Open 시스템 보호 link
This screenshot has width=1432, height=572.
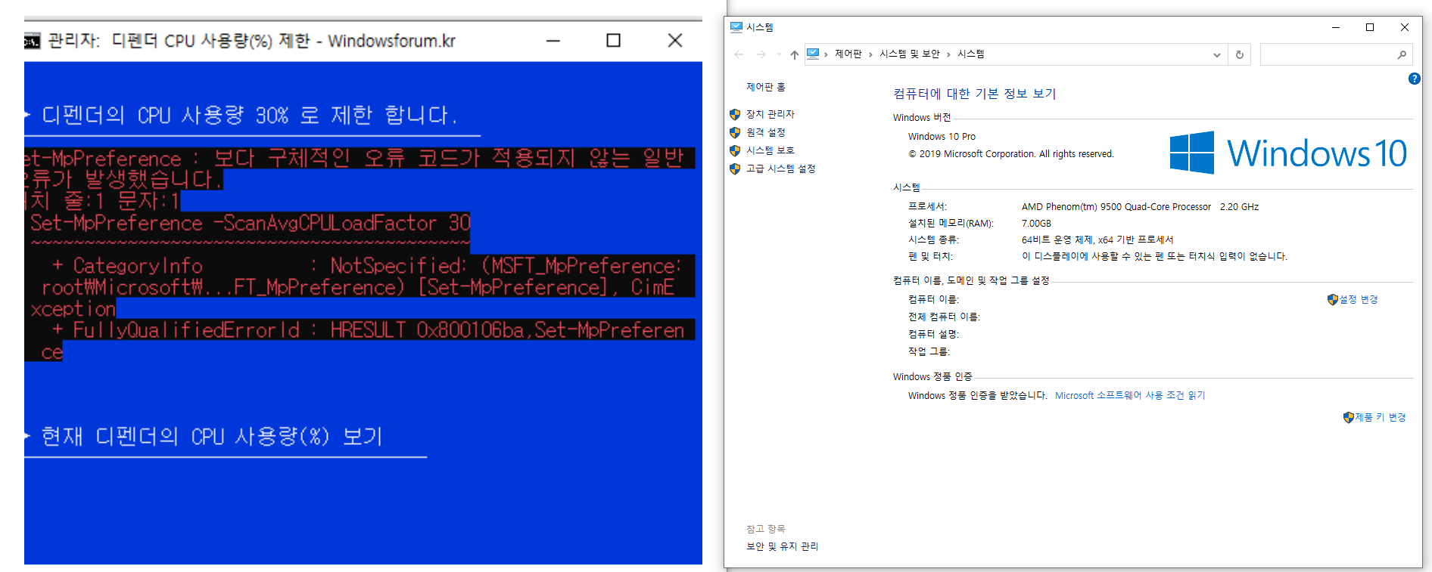coord(770,150)
